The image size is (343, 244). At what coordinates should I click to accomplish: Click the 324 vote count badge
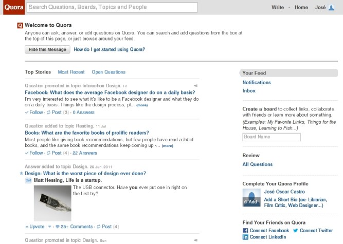coord(28,181)
